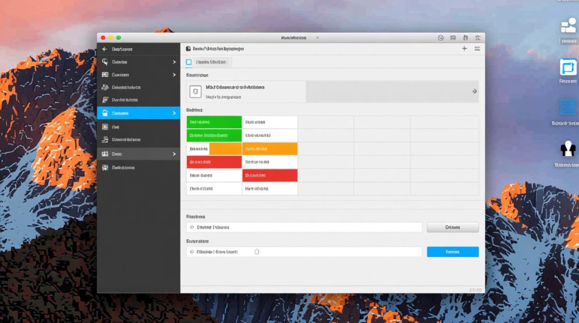Image resolution: width=579 pixels, height=323 pixels.
Task: Open the blue square app icon on the desktop
Action: (568, 68)
